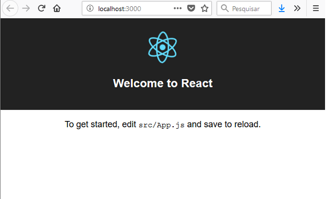
Task: Save page to Pocket icon
Action: point(191,8)
